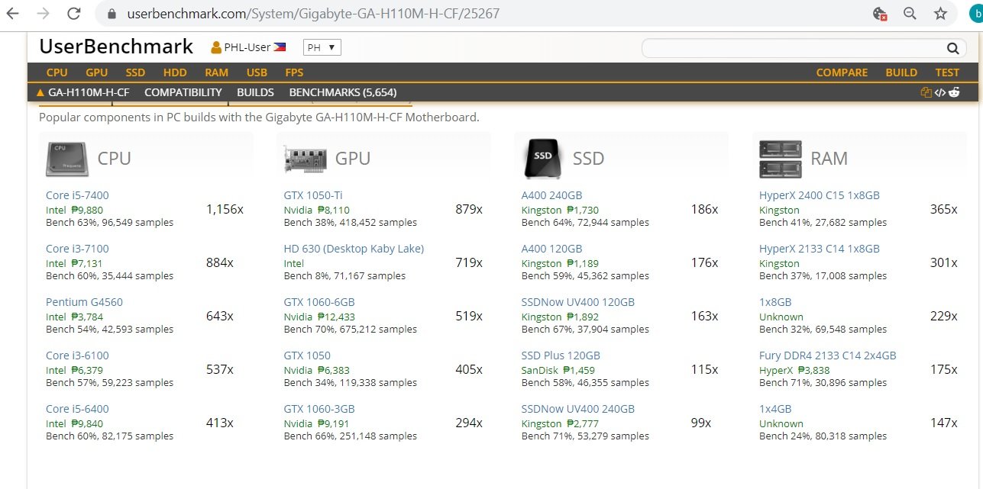Click the Reddit share icon
983x489 pixels.
tap(955, 92)
